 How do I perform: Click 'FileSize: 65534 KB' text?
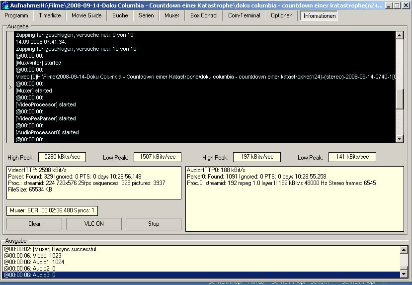point(30,190)
